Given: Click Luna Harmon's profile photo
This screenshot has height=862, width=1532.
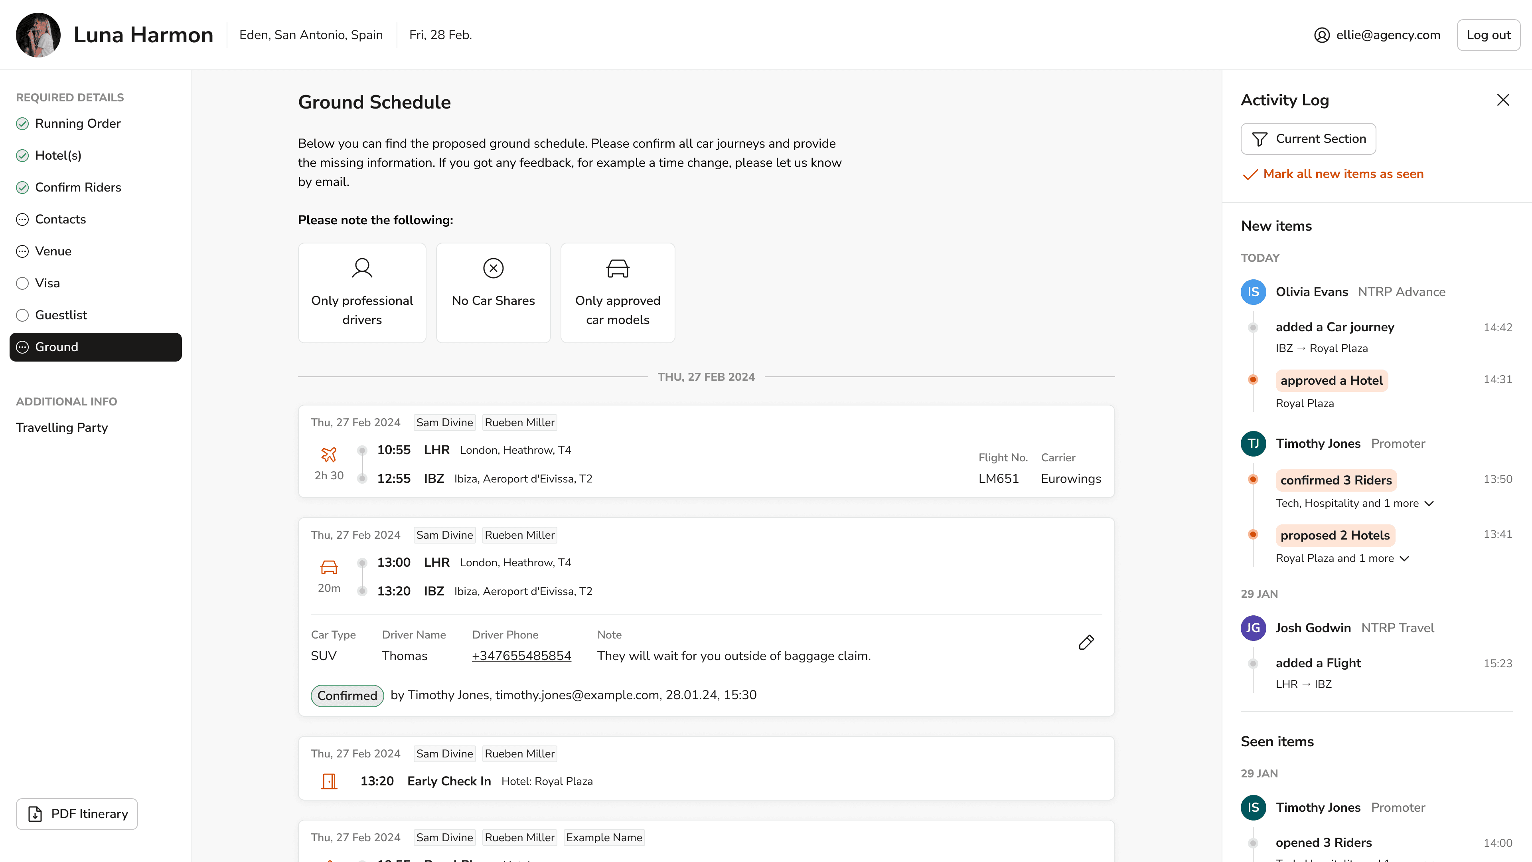Looking at the screenshot, I should click(38, 35).
